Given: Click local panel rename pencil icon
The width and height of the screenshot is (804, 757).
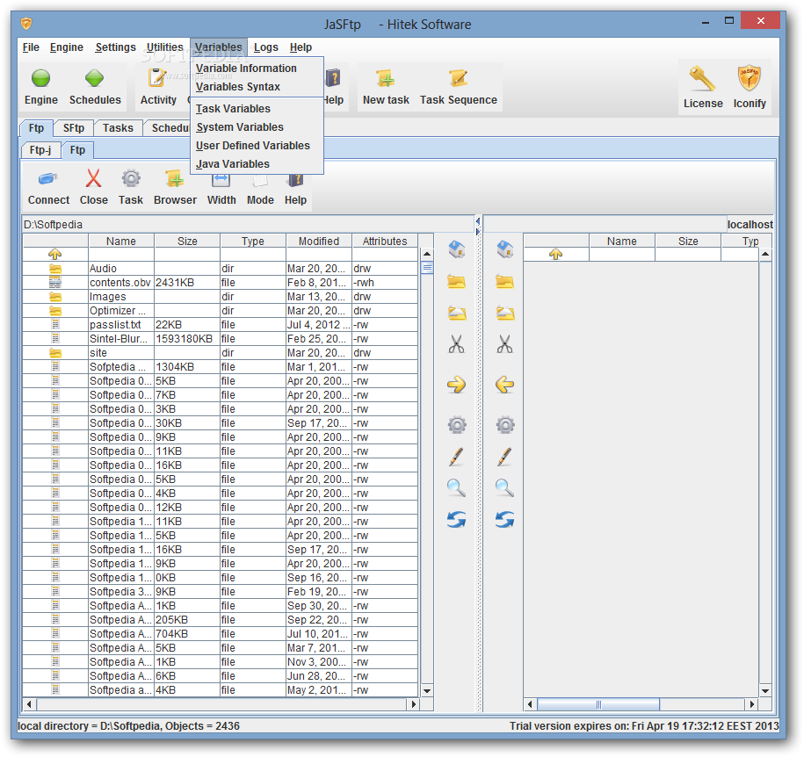Looking at the screenshot, I should pyautogui.click(x=456, y=457).
